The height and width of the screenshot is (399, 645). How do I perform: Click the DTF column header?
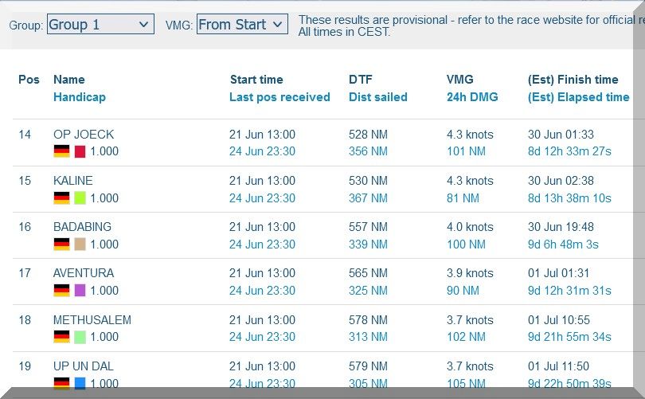[x=360, y=80]
